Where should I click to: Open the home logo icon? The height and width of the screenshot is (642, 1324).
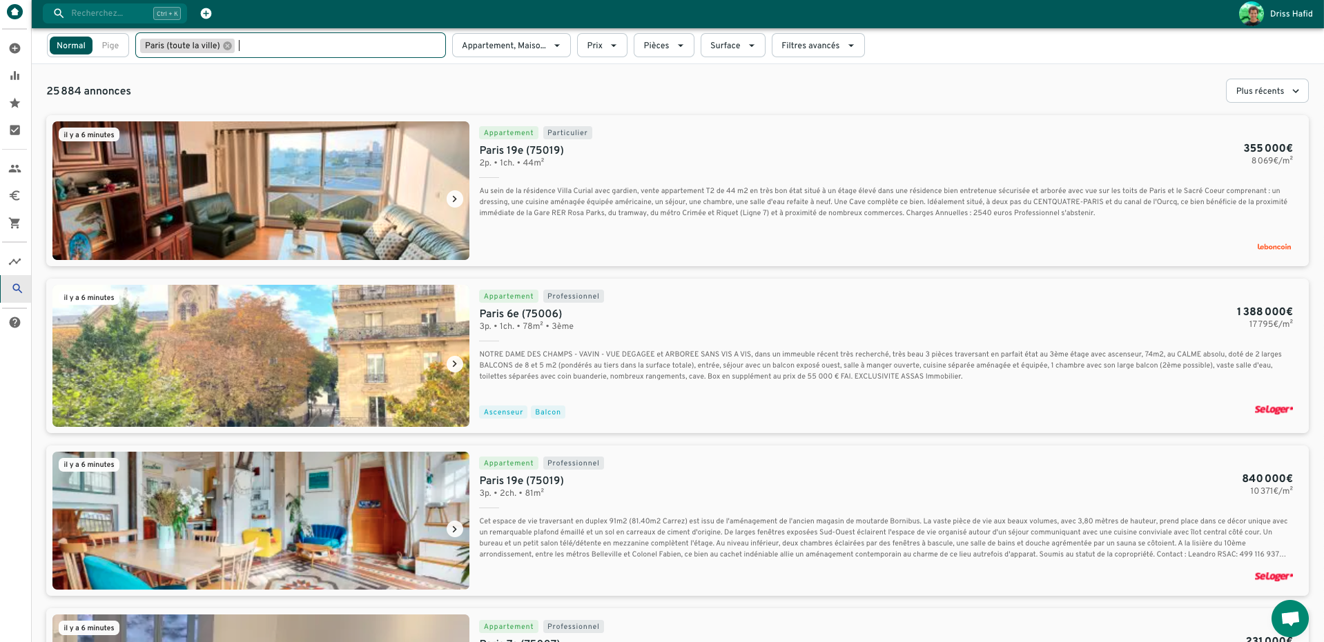coord(14,12)
